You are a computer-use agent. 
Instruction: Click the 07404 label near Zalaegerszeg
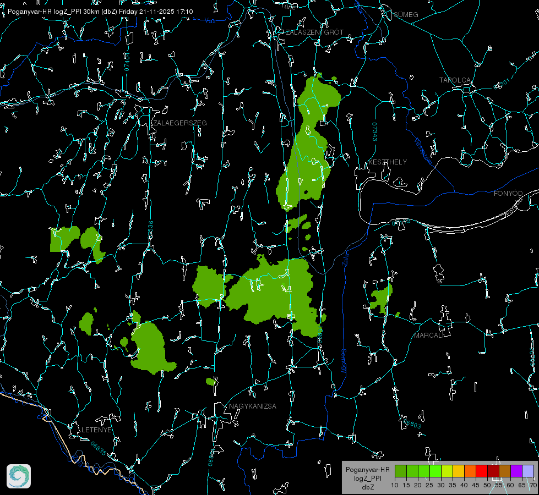tap(127, 62)
